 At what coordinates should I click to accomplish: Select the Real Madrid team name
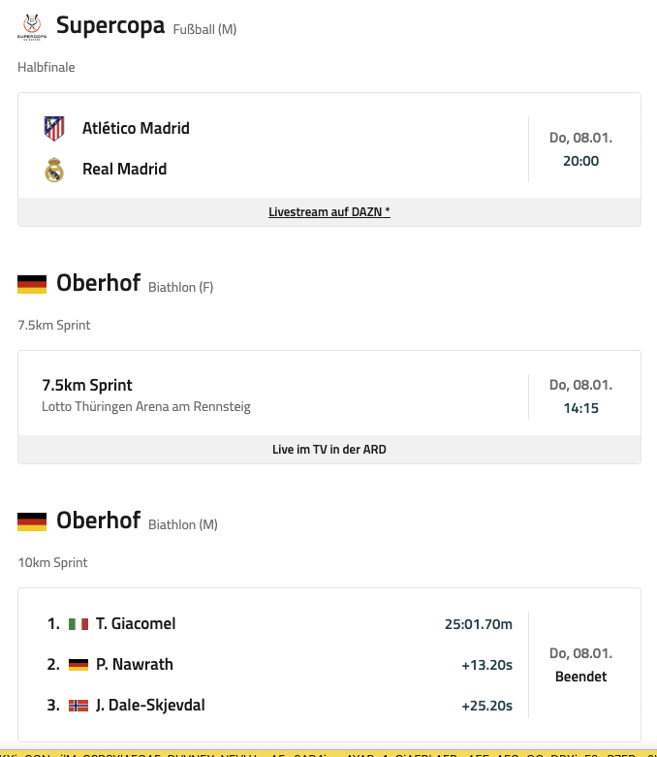(124, 170)
